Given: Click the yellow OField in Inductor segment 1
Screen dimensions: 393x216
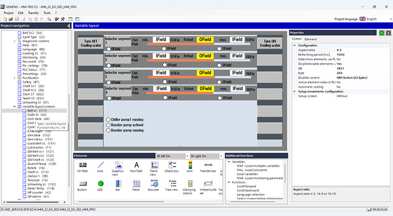Looking at the screenshot, I should point(205,39).
